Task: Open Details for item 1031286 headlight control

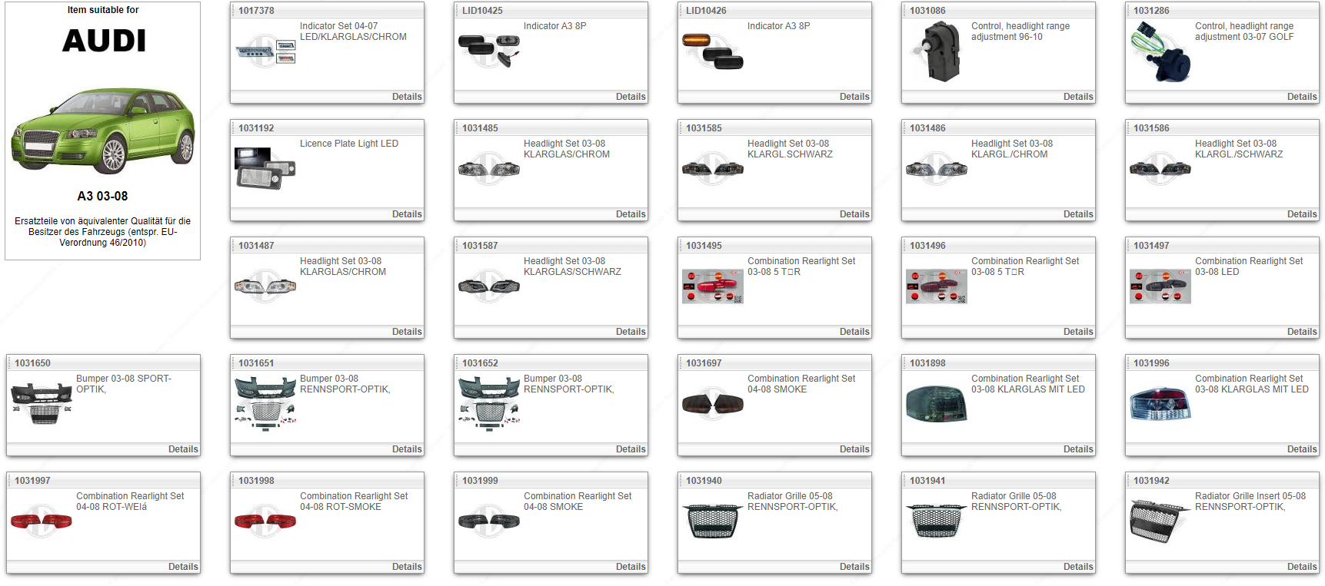Action: pos(1302,97)
